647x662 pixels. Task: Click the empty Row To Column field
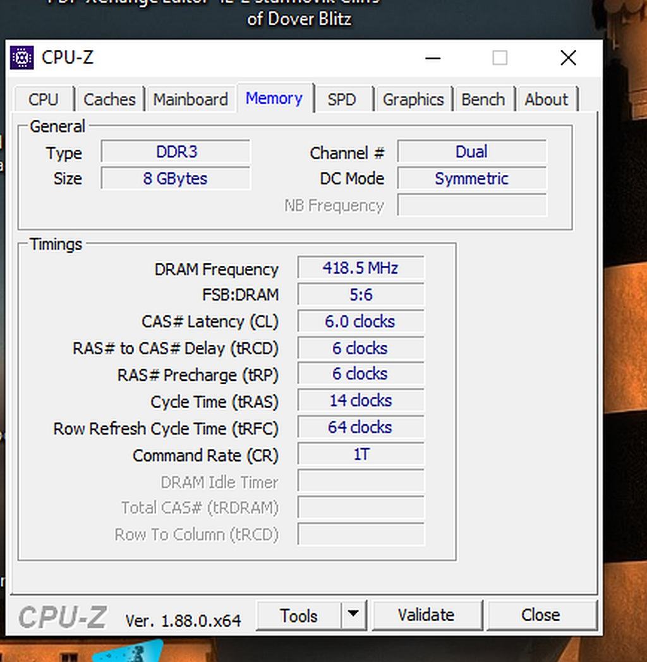coord(361,534)
